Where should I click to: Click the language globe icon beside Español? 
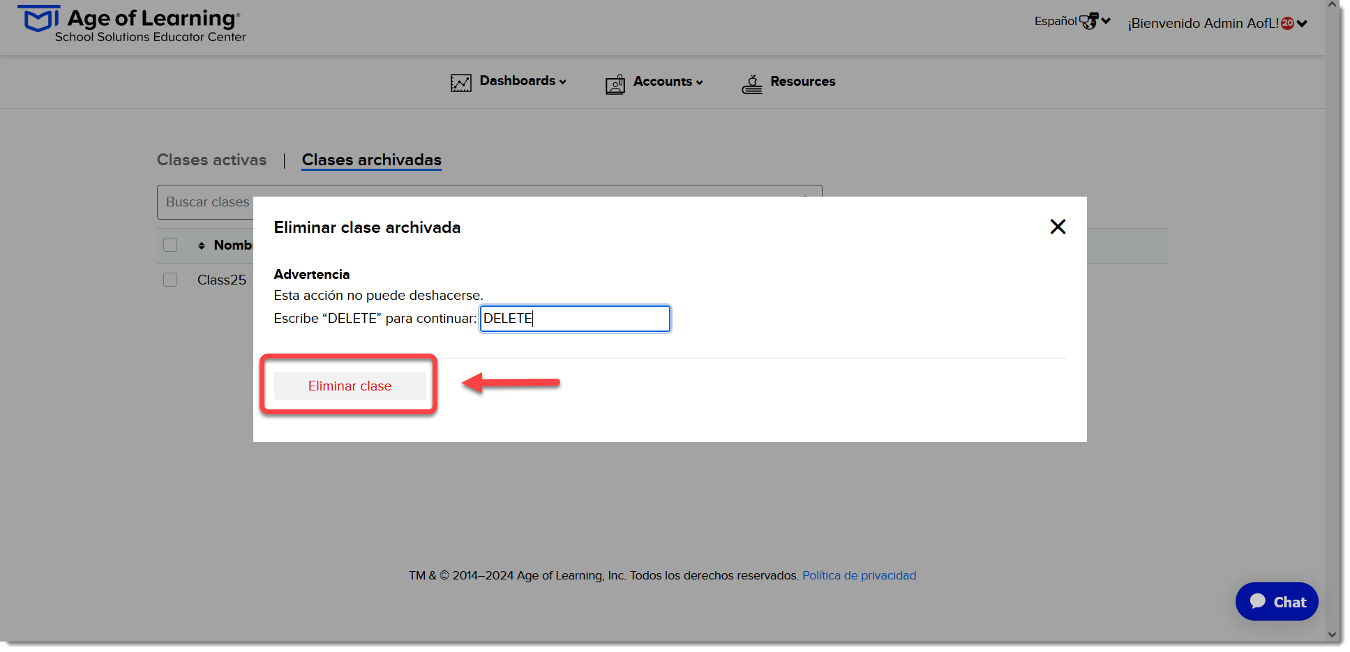coord(1088,22)
